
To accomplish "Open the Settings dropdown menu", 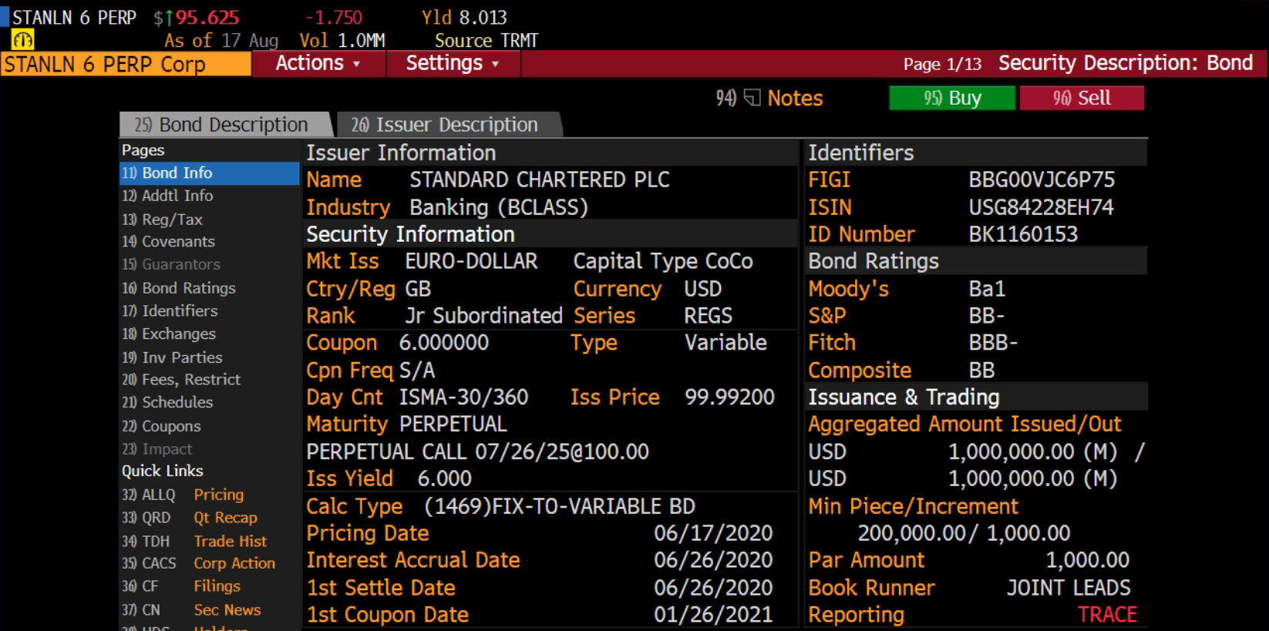I will tap(453, 63).
